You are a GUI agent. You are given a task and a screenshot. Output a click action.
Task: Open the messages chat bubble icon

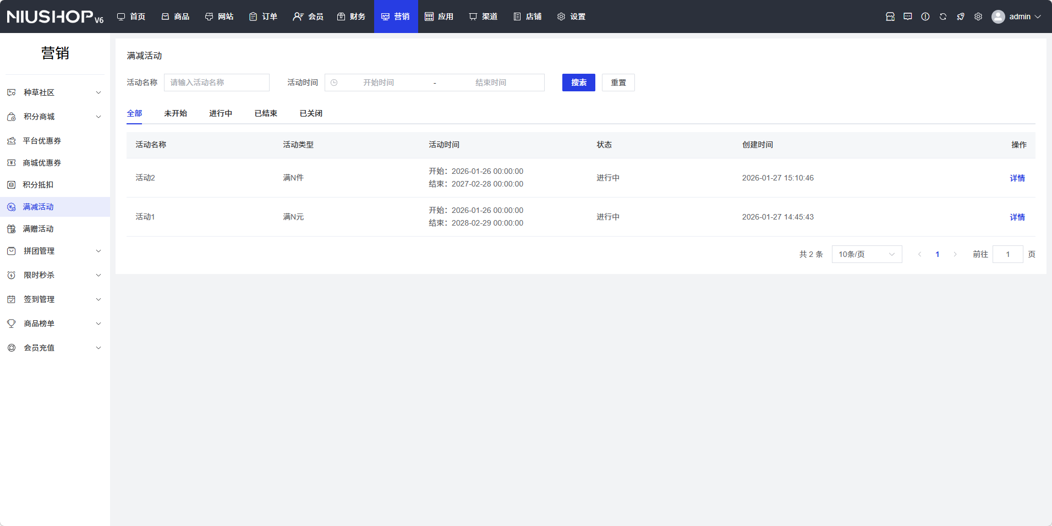point(907,17)
